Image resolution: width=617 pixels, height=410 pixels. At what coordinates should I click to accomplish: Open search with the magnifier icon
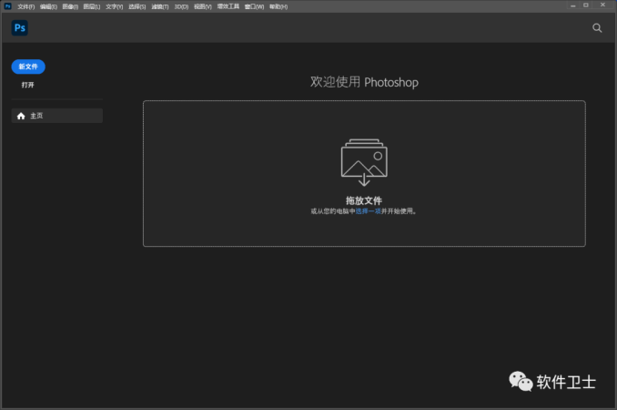597,28
